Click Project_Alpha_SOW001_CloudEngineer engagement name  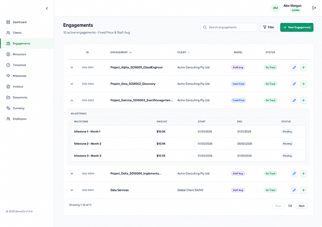click(x=136, y=67)
